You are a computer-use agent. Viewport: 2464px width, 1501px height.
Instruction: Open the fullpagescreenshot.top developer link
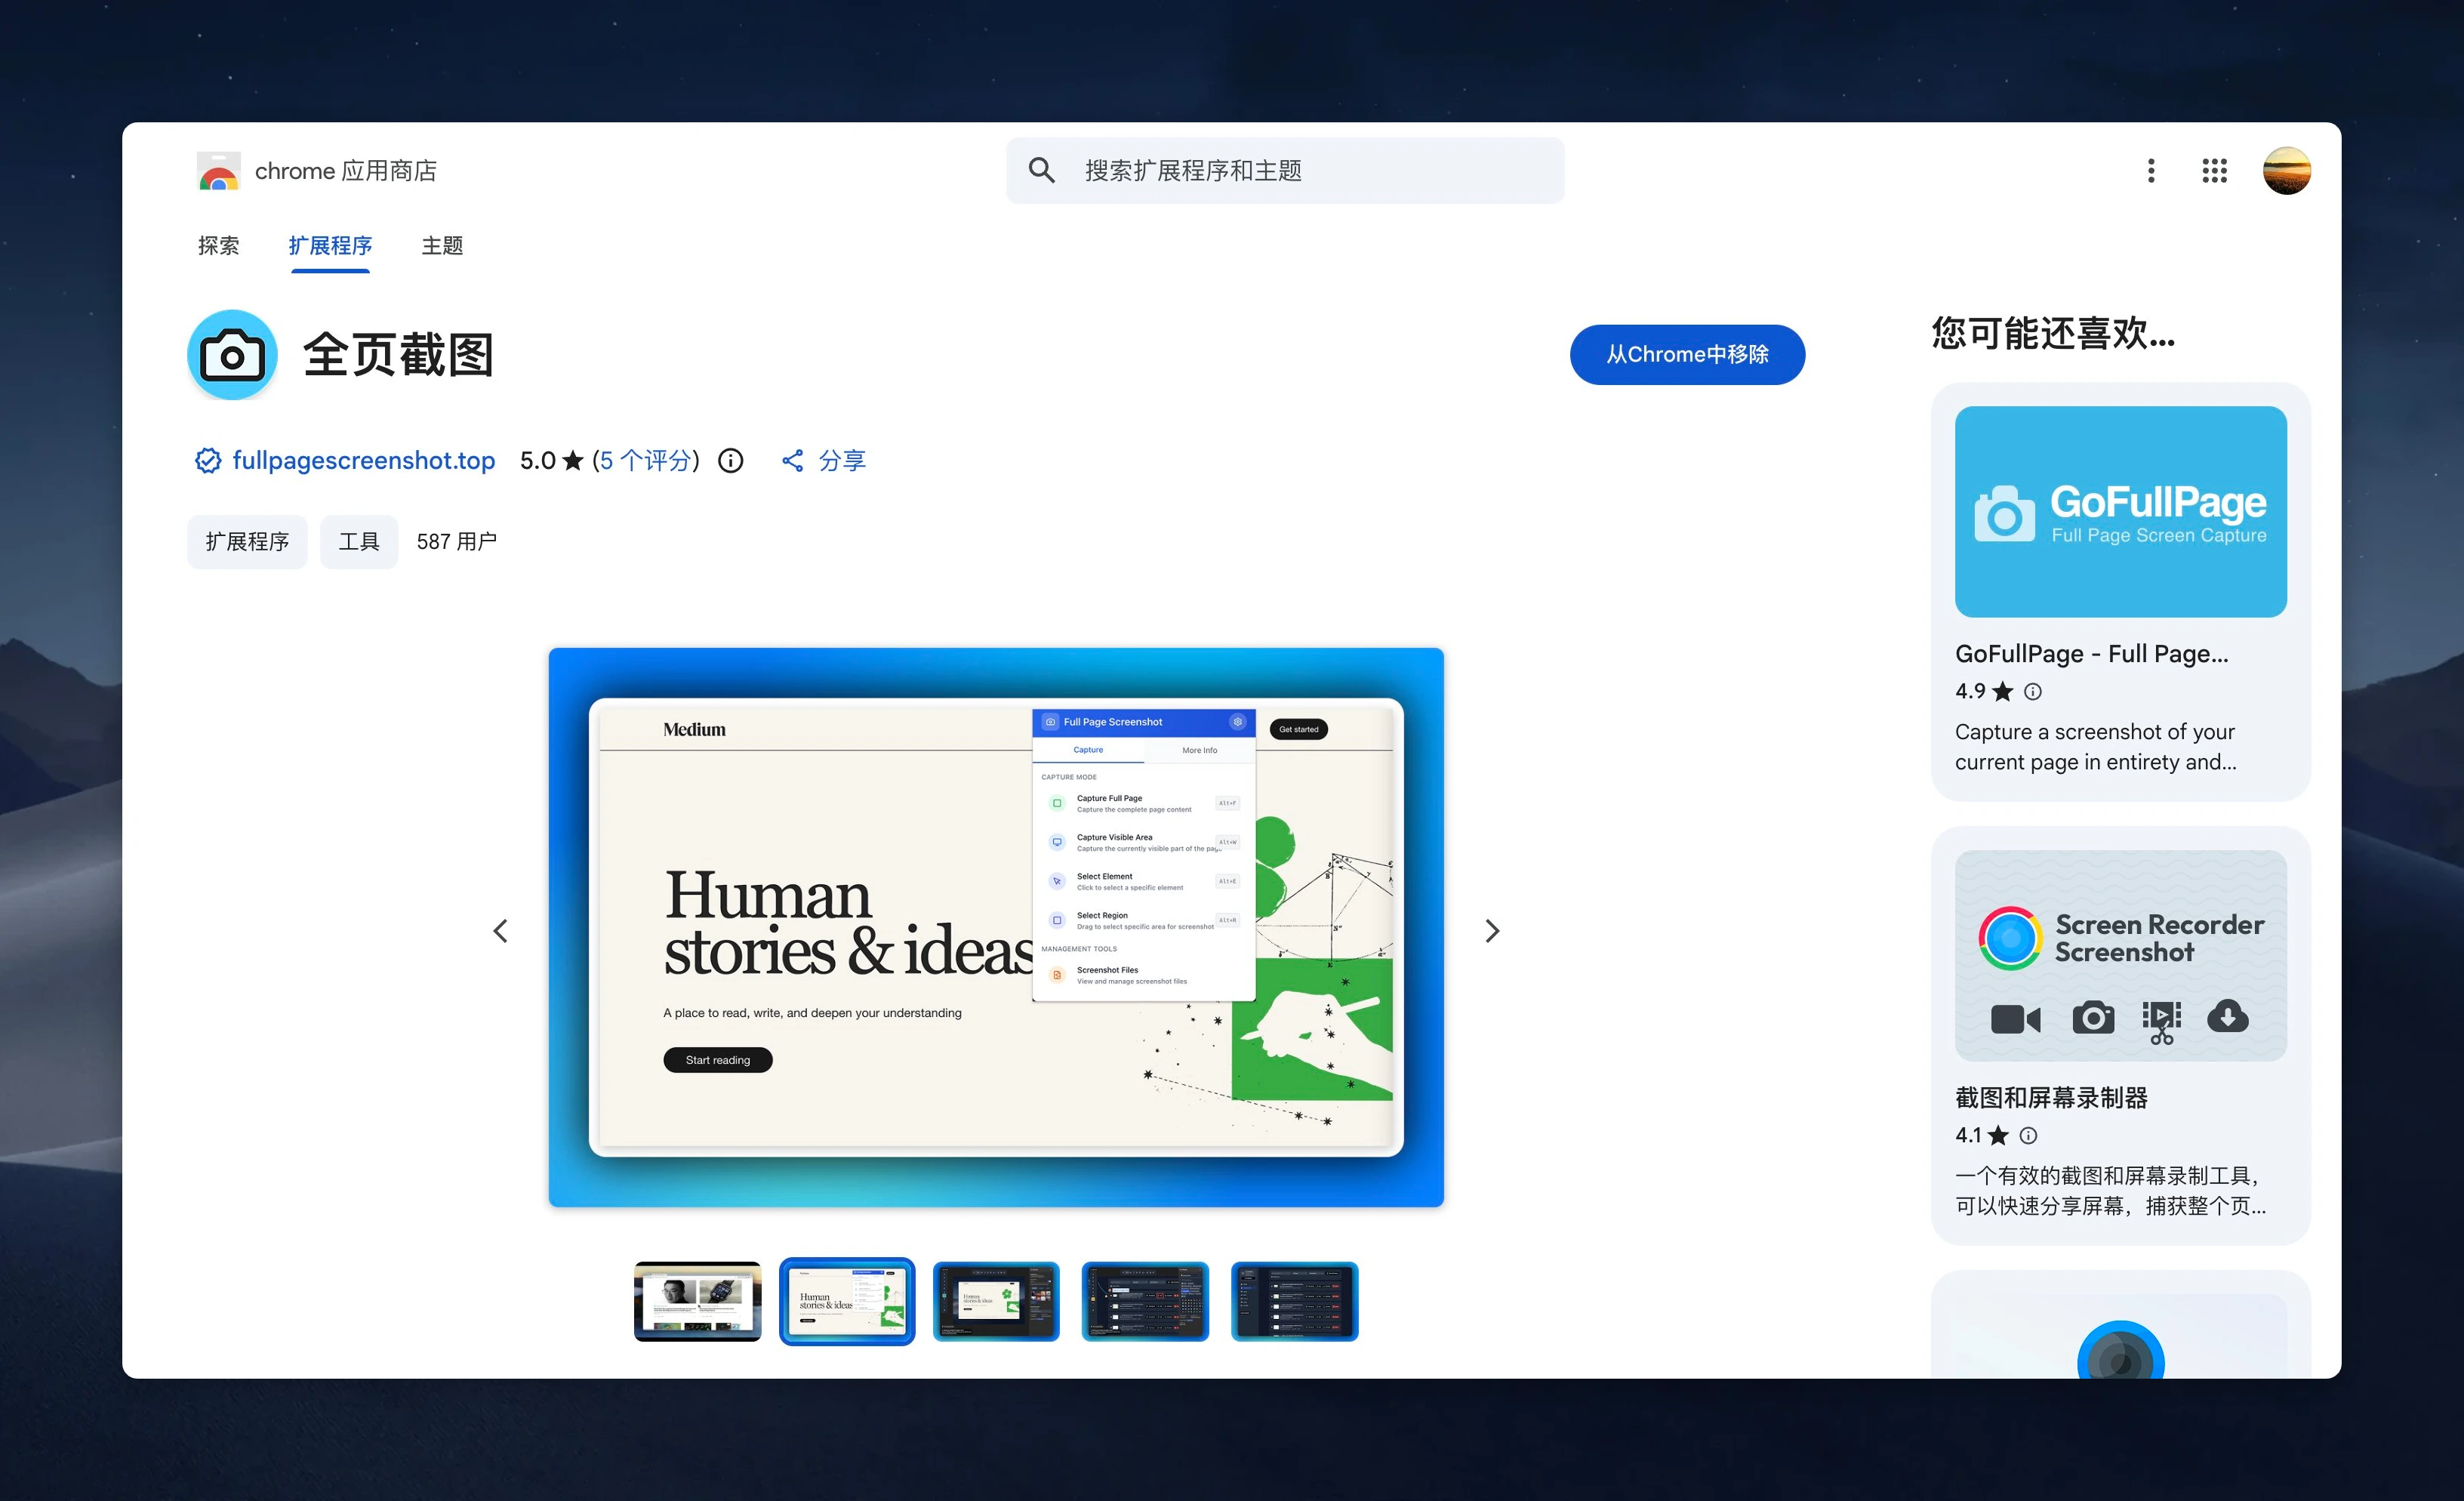[x=363, y=460]
